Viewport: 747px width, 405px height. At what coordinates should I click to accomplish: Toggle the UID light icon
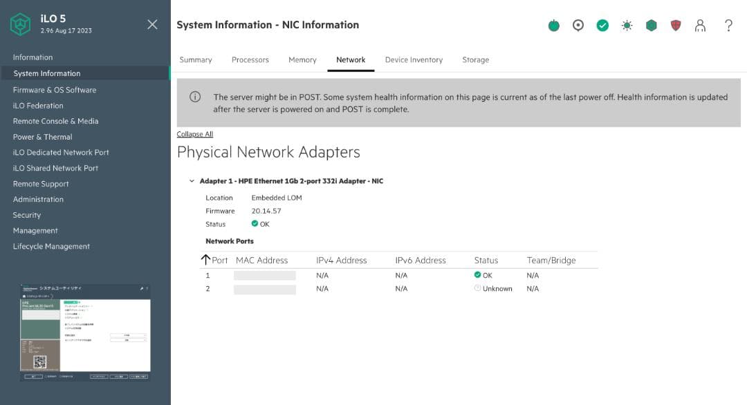click(627, 25)
